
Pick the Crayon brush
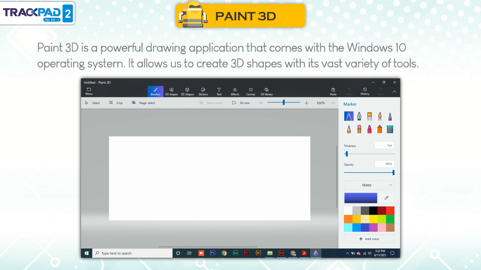click(x=369, y=129)
